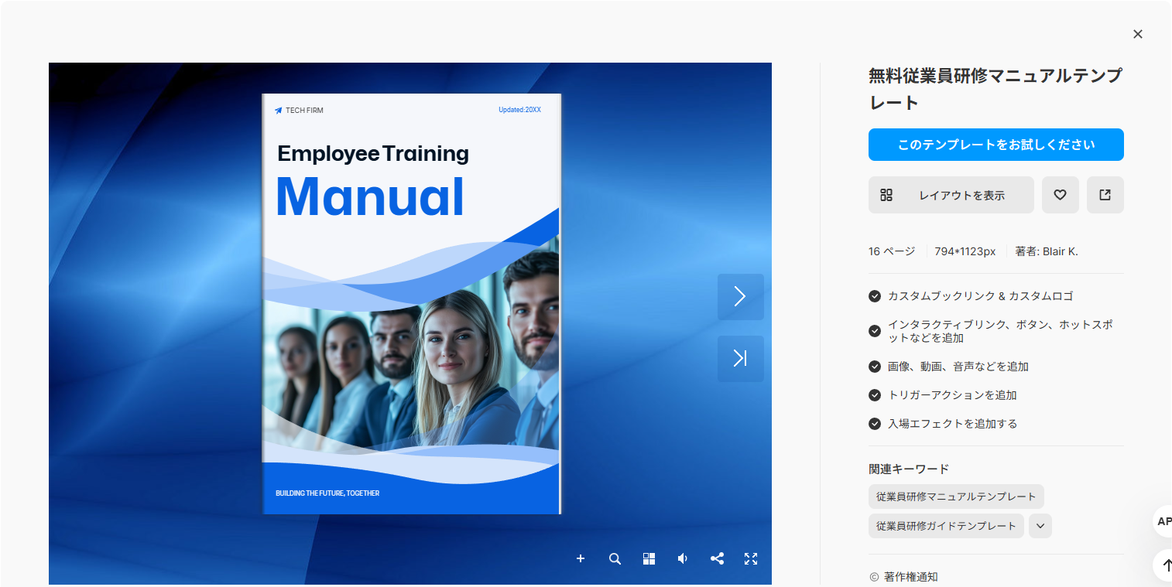The width and height of the screenshot is (1172, 587).
Task: Add template to favorites heart icon
Action: pos(1061,195)
